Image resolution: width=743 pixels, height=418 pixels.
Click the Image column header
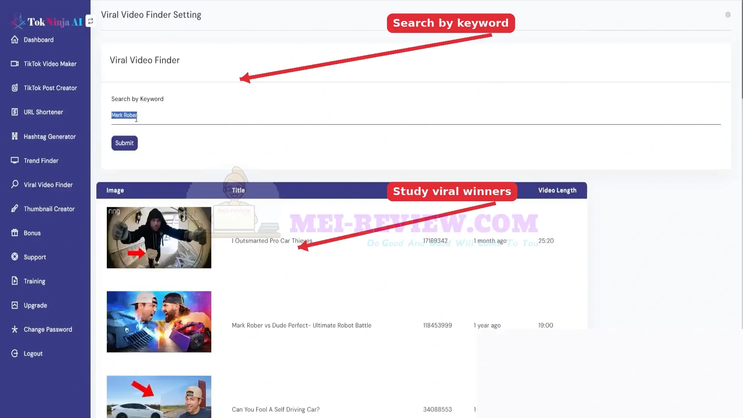tap(115, 190)
